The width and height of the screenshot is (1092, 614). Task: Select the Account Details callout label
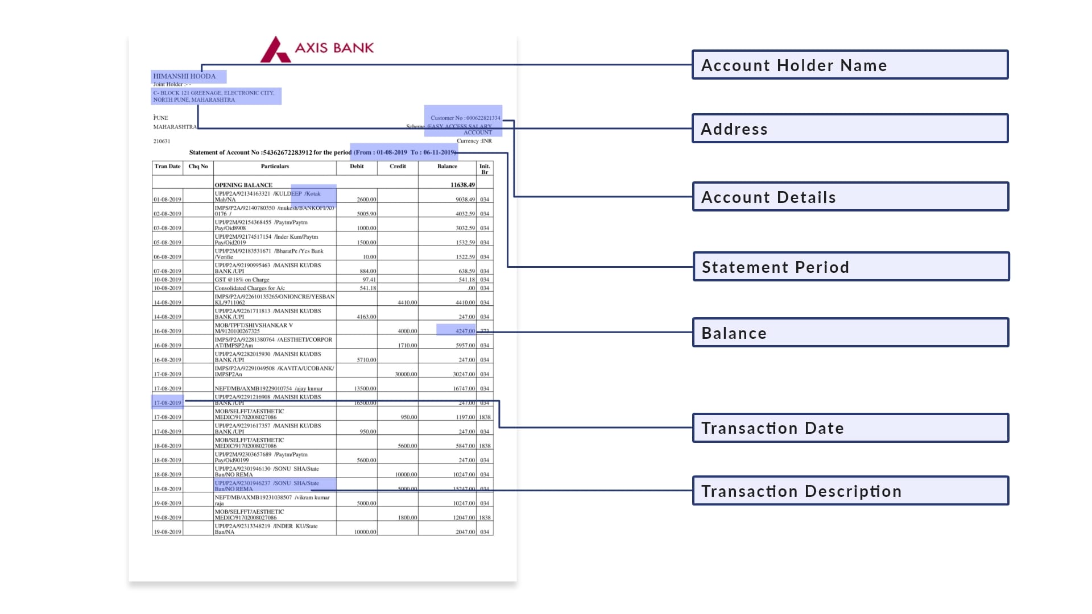(x=850, y=197)
